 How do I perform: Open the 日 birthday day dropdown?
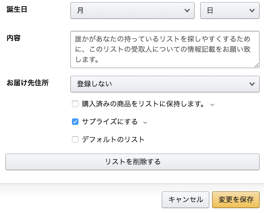point(230,11)
